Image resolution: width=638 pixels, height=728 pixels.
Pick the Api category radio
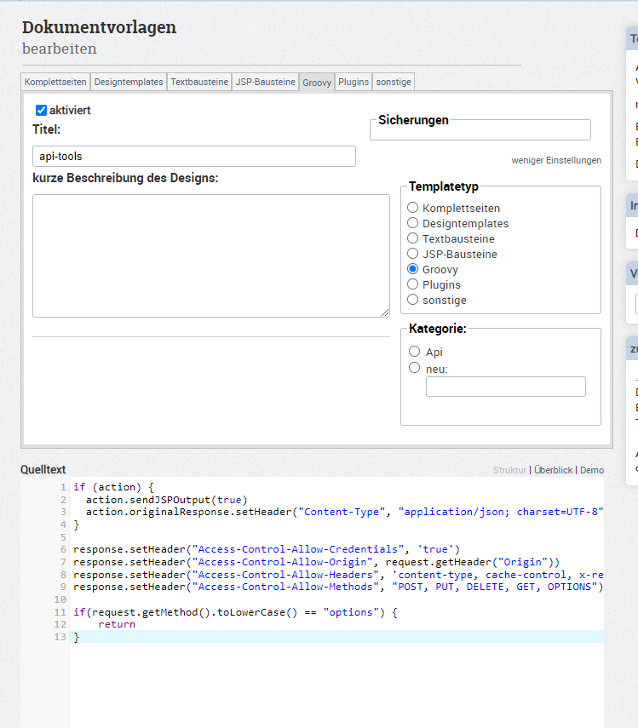pos(415,352)
